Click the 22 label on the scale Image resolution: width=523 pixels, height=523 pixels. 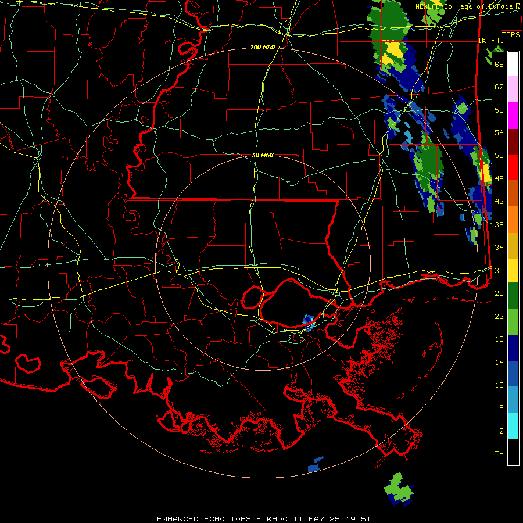[499, 316]
